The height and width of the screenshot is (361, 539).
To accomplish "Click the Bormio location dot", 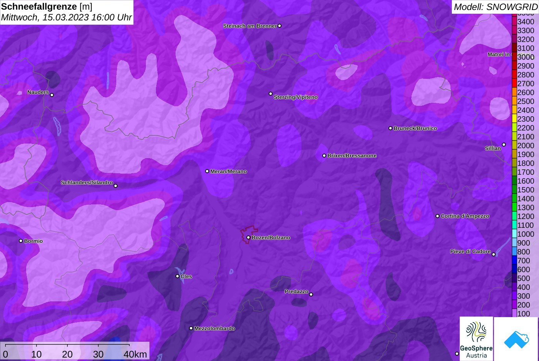I will click(x=21, y=241).
